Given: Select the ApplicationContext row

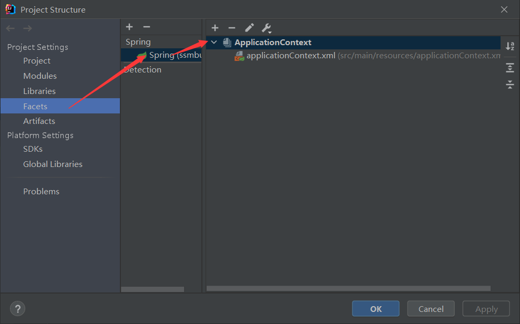Looking at the screenshot, I should coord(353,43).
